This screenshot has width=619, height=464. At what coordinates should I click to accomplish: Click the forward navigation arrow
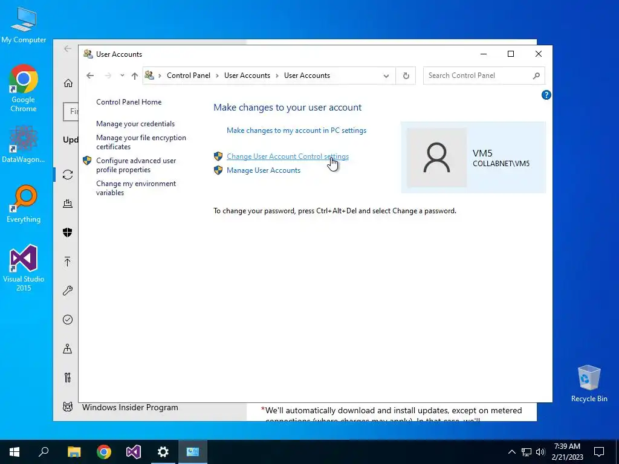(x=108, y=76)
